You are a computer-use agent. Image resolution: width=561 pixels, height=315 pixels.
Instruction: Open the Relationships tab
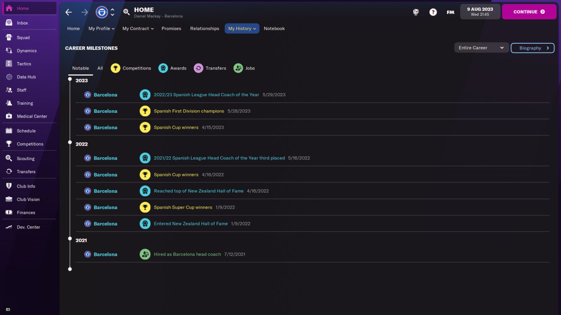click(205, 28)
